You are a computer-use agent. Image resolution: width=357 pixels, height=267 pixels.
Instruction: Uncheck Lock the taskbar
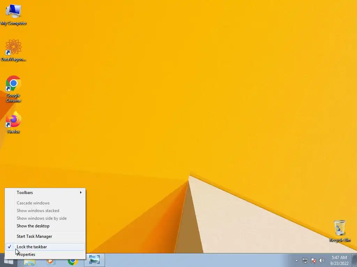(x=45, y=247)
